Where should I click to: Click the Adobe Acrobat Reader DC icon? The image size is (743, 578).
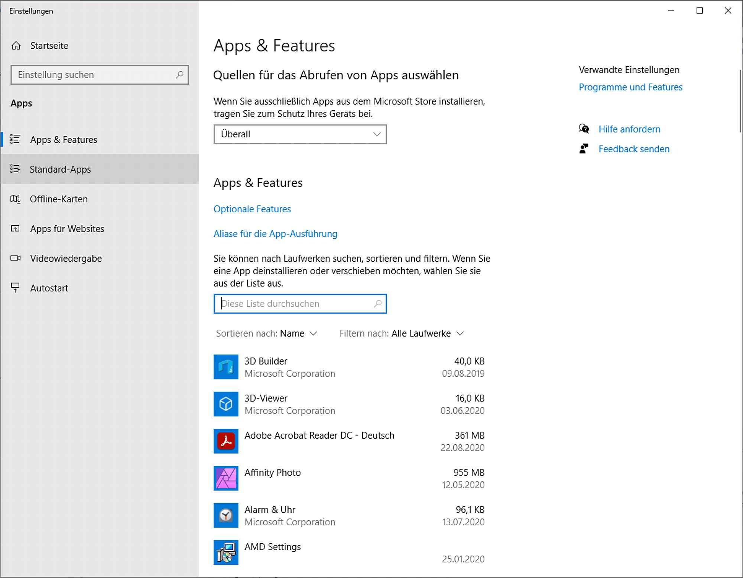click(226, 441)
